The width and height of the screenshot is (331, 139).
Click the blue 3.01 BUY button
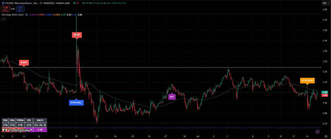[x=20, y=9]
